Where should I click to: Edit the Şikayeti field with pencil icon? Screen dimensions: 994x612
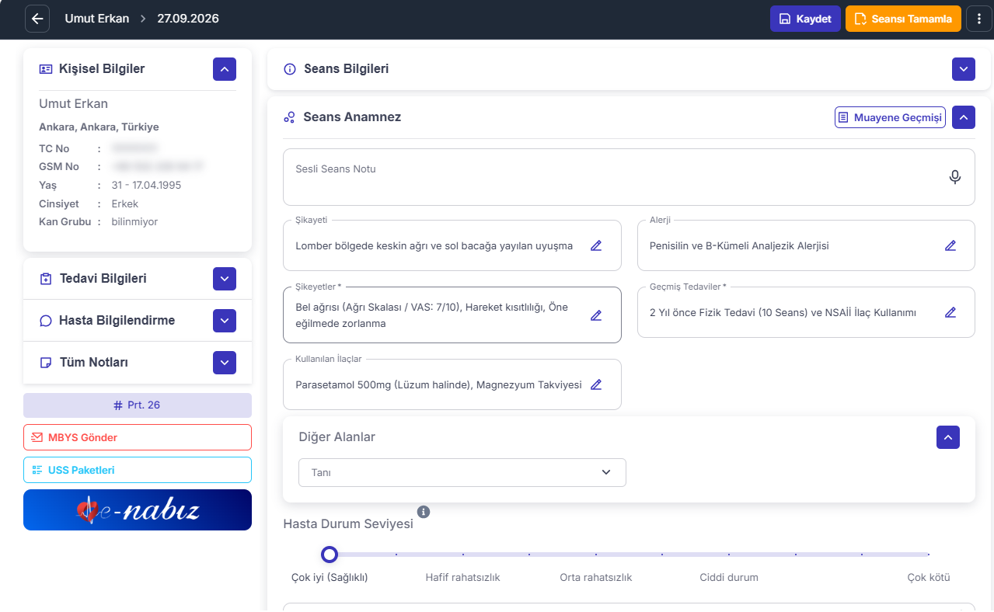click(x=596, y=245)
